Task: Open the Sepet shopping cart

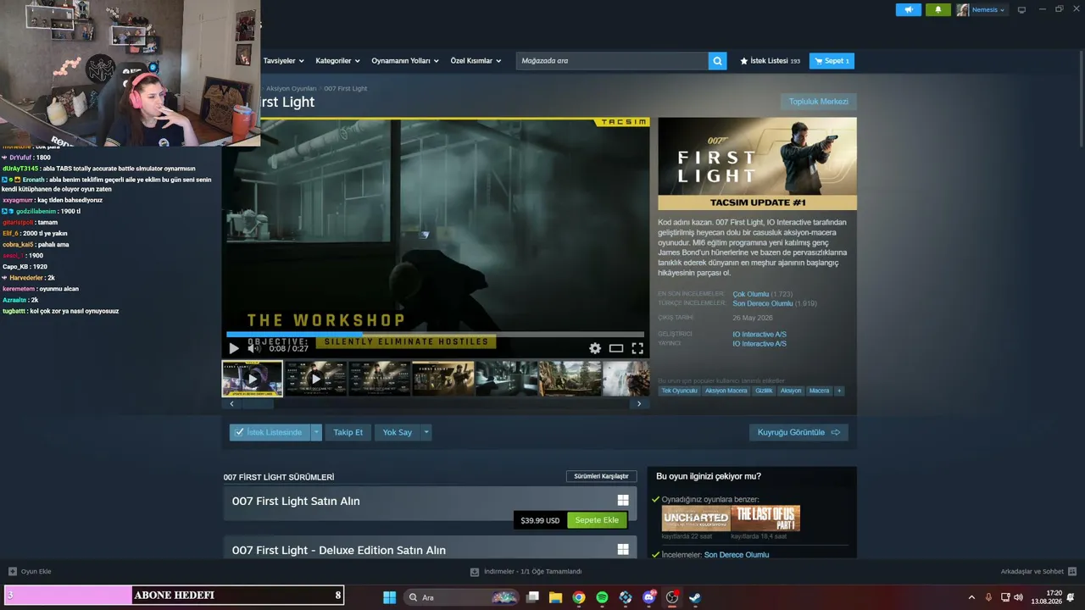Action: [832, 61]
